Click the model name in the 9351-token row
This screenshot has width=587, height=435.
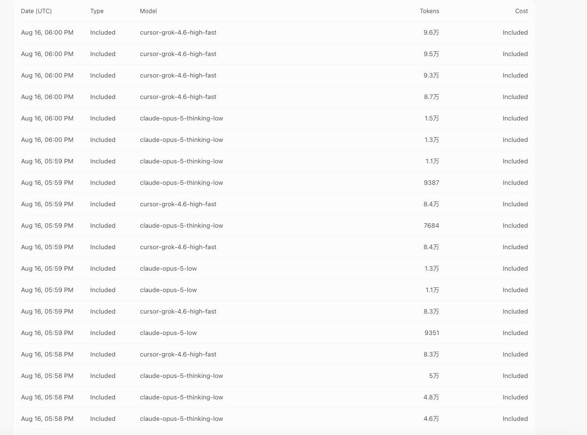pyautogui.click(x=168, y=333)
